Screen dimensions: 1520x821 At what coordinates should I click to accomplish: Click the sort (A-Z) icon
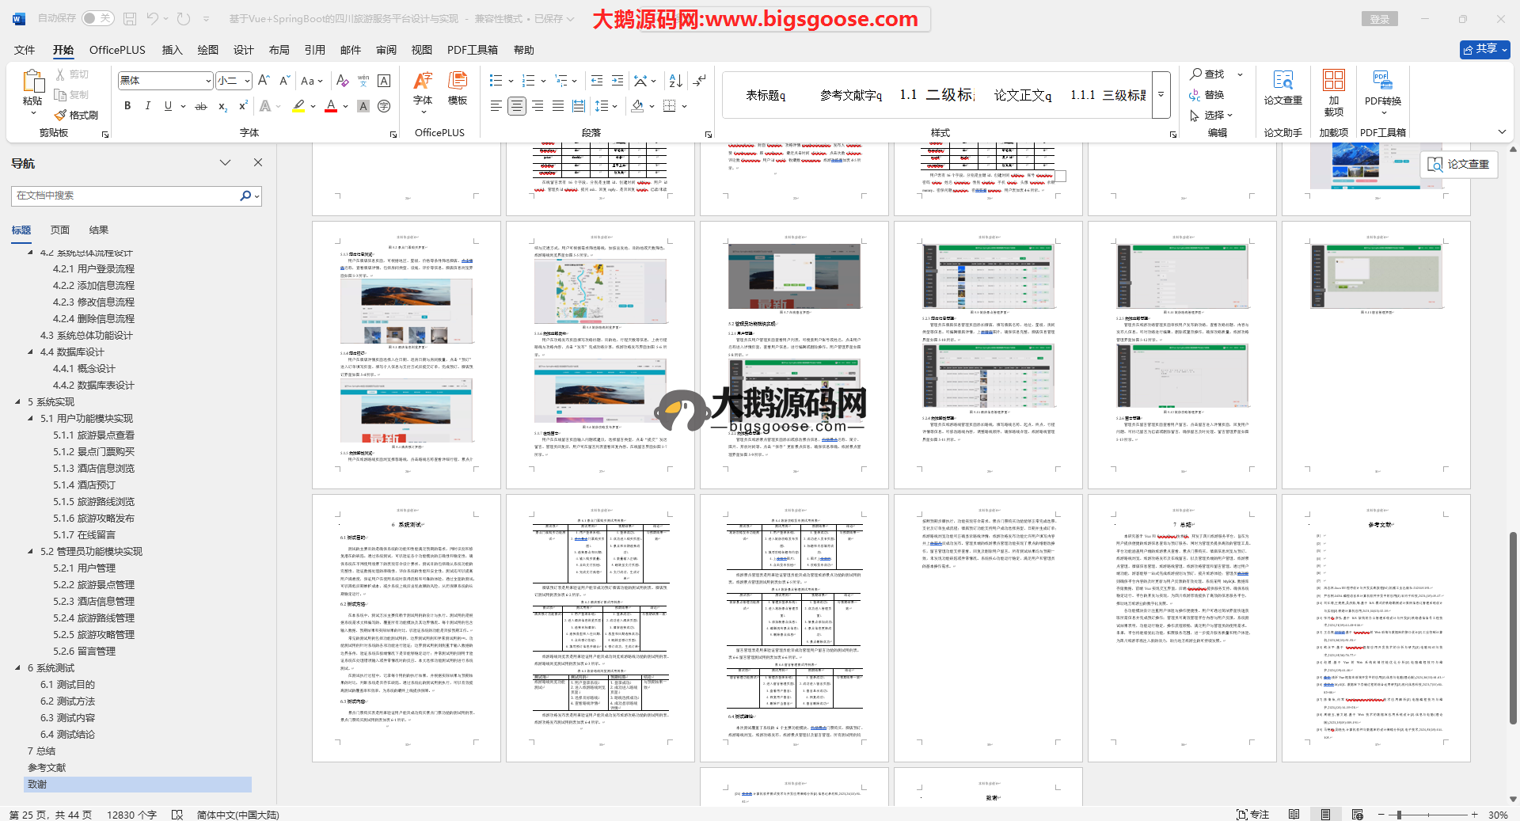click(x=675, y=81)
